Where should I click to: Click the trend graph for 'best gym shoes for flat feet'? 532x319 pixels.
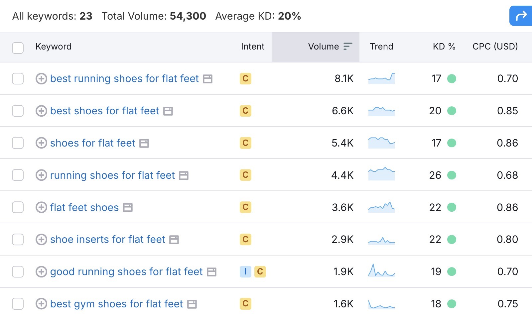pyautogui.click(x=381, y=303)
